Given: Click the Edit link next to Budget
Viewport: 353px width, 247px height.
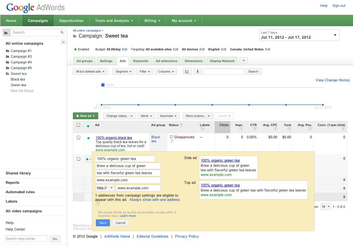Looking at the screenshot, I should 125,49.
